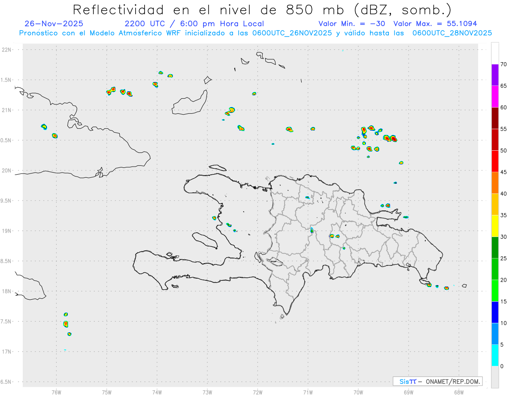This screenshot has width=515, height=398.
Task: Click the yellow 30-35 dBZ color band
Action: 495,226
